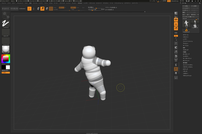
Task: Select the Edit mode icon in top shelf
Action: (29, 9)
